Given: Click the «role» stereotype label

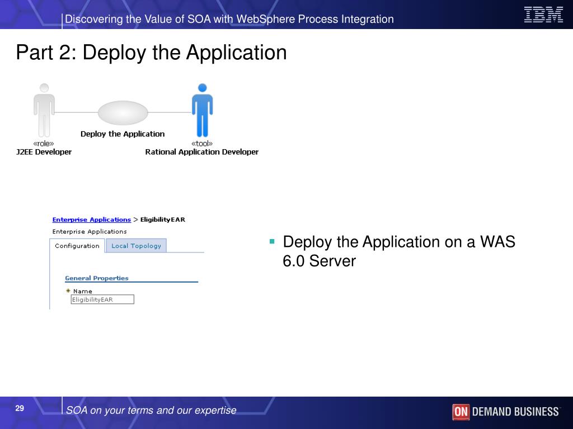Looking at the screenshot, I should click(44, 144).
